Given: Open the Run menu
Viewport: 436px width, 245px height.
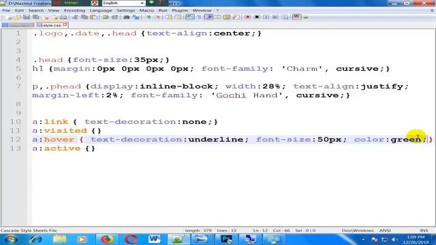Looking at the screenshot, I should (163, 10).
